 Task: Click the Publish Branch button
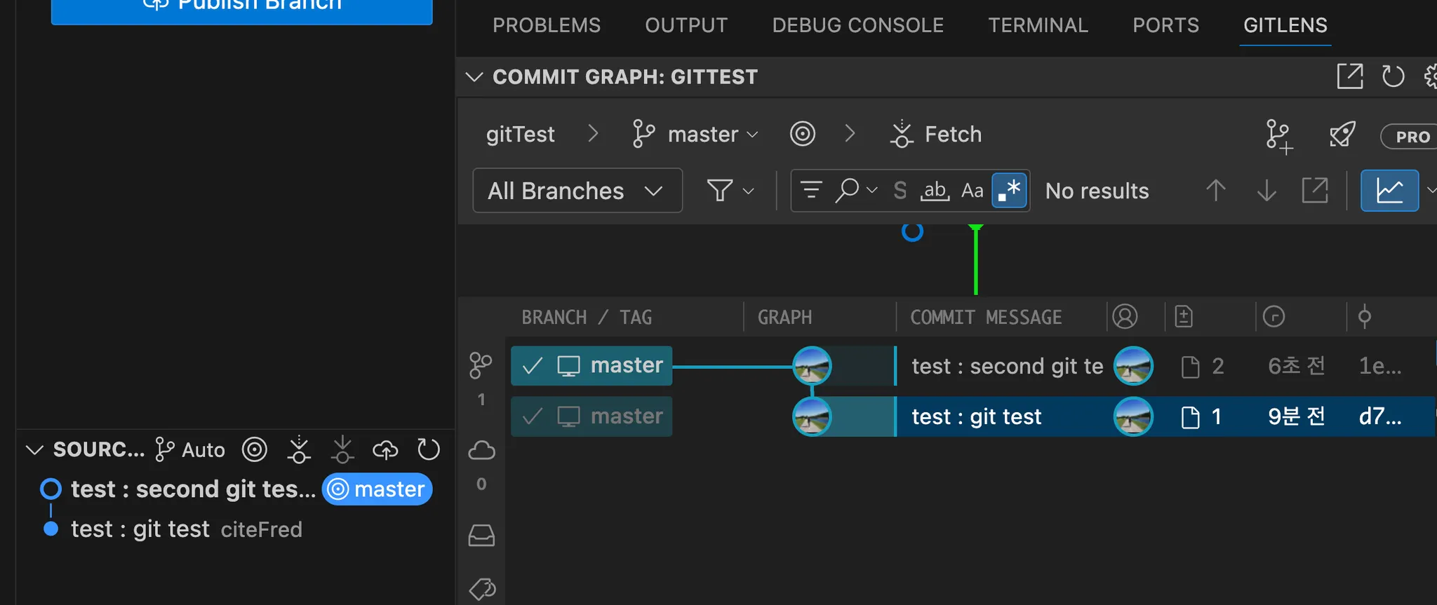tap(241, 7)
